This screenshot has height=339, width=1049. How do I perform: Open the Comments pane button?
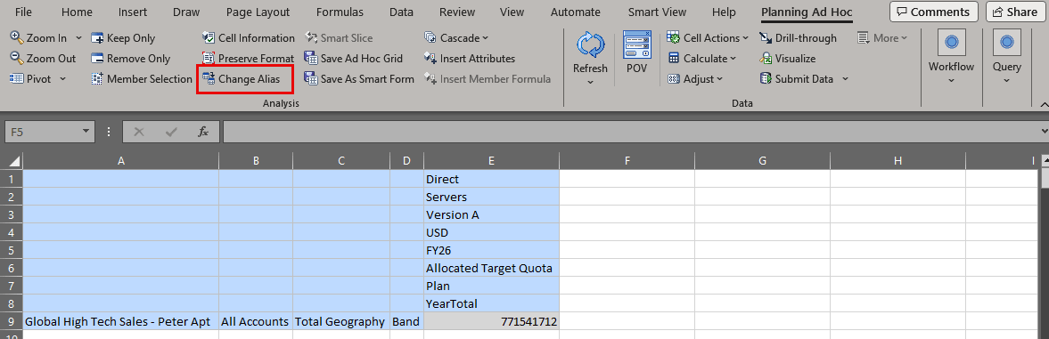pos(933,12)
